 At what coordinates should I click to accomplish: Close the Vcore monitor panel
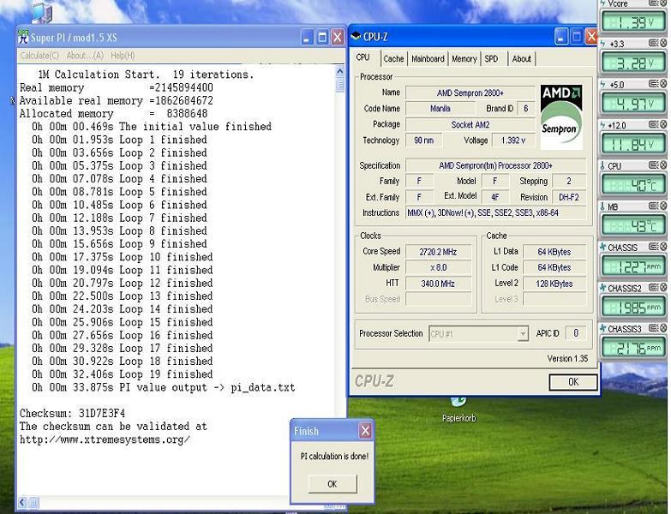663,3
